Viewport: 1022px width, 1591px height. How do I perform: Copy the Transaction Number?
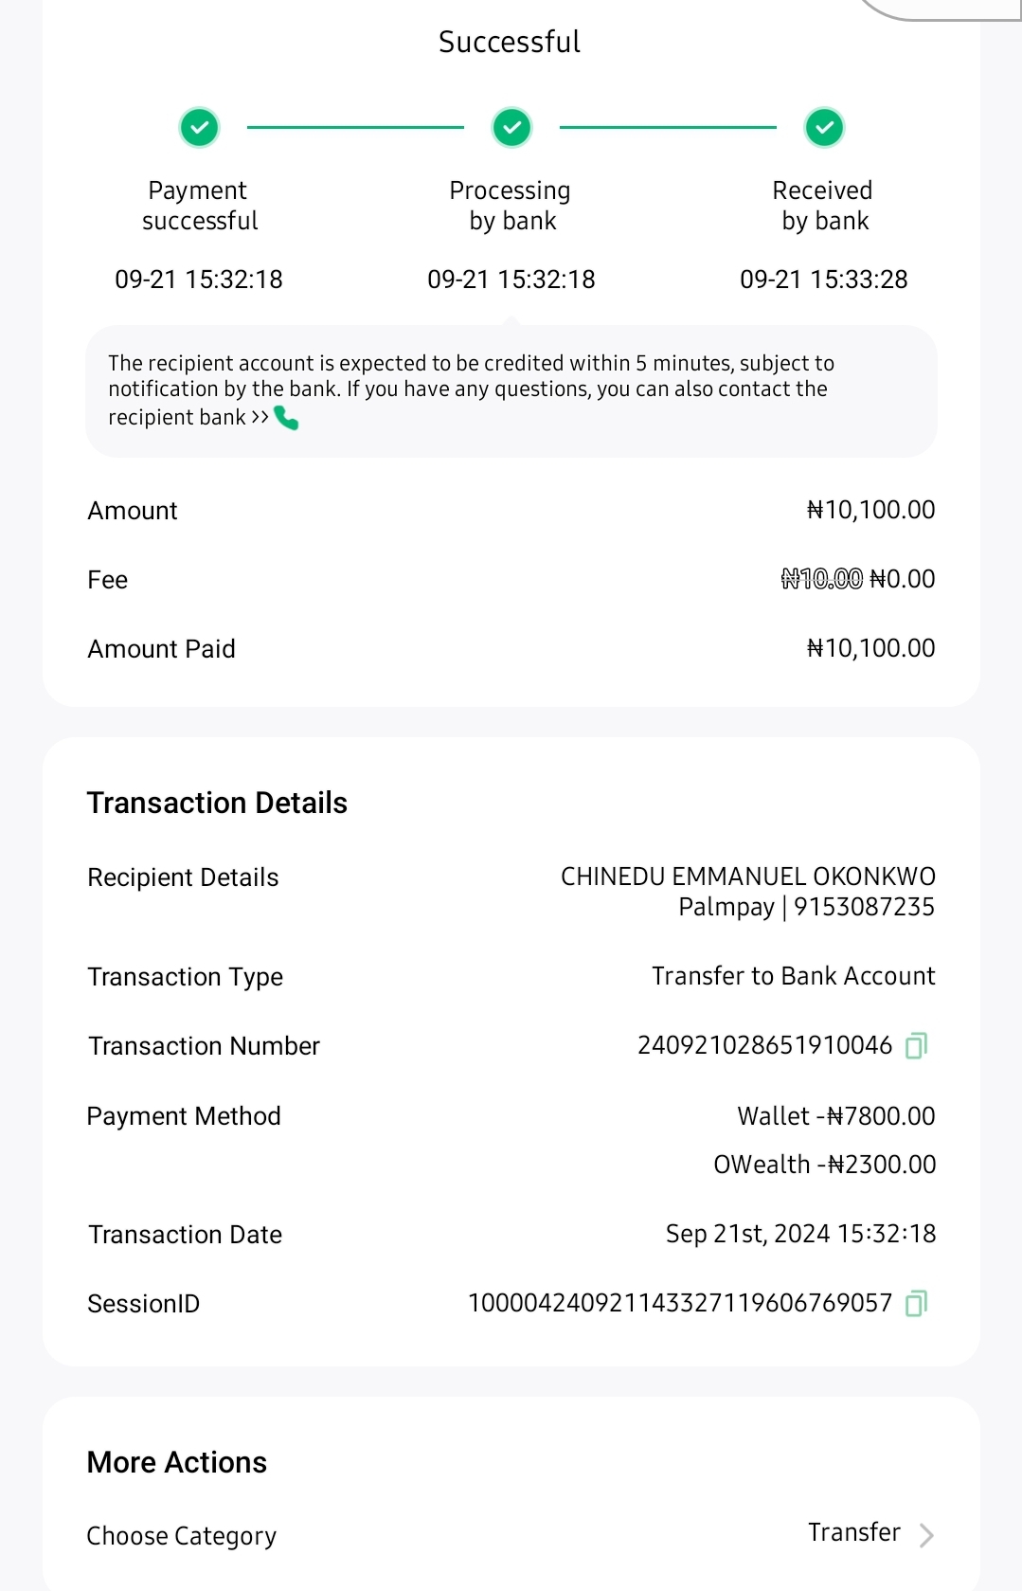coord(916,1045)
